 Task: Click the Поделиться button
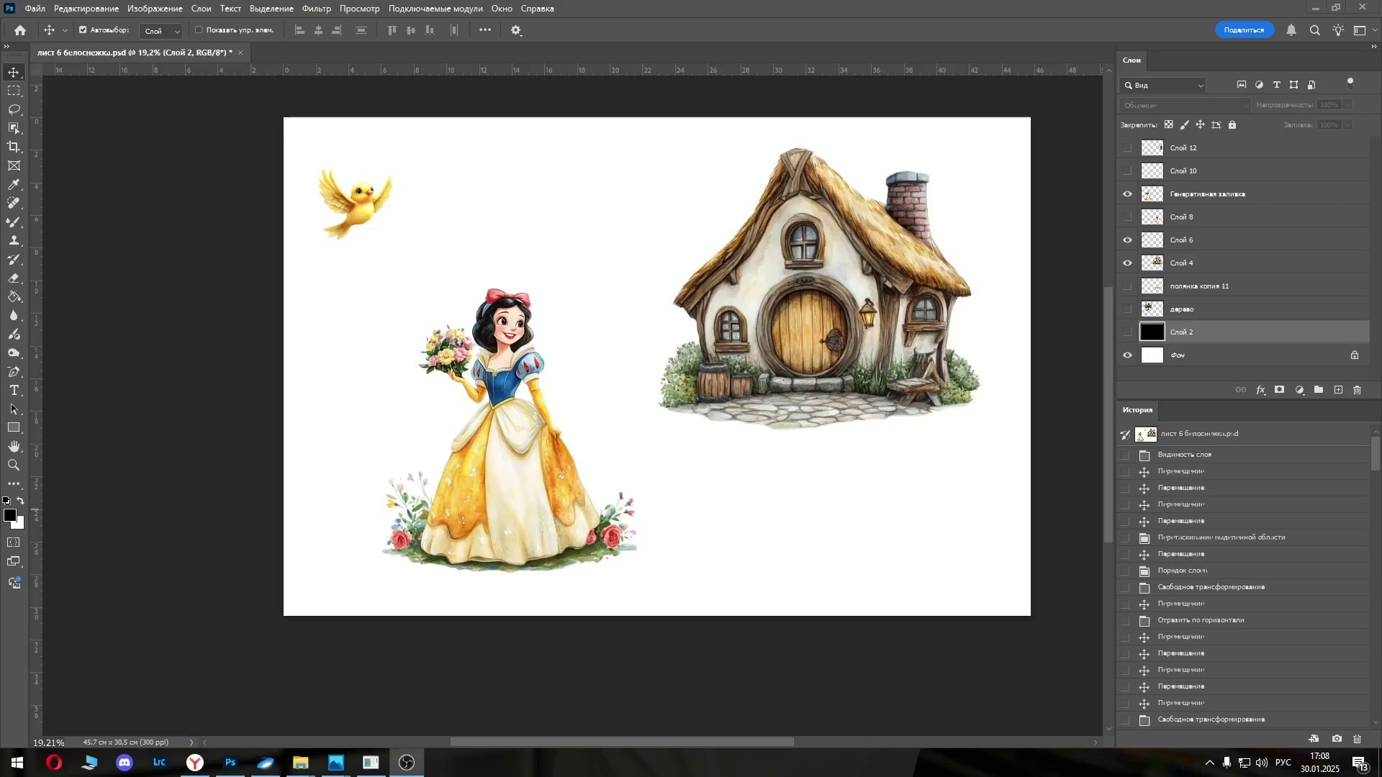click(x=1243, y=30)
